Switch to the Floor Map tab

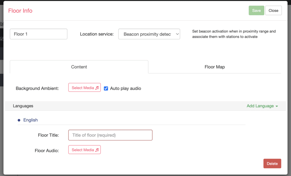pos(215,67)
